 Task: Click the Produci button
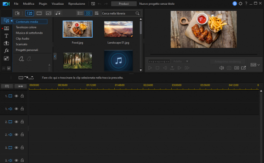pyautogui.click(x=124, y=4)
